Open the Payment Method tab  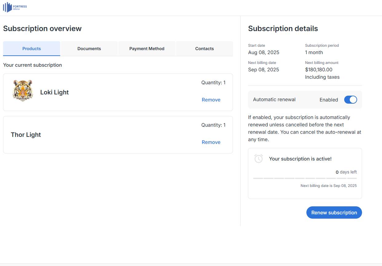[147, 49]
